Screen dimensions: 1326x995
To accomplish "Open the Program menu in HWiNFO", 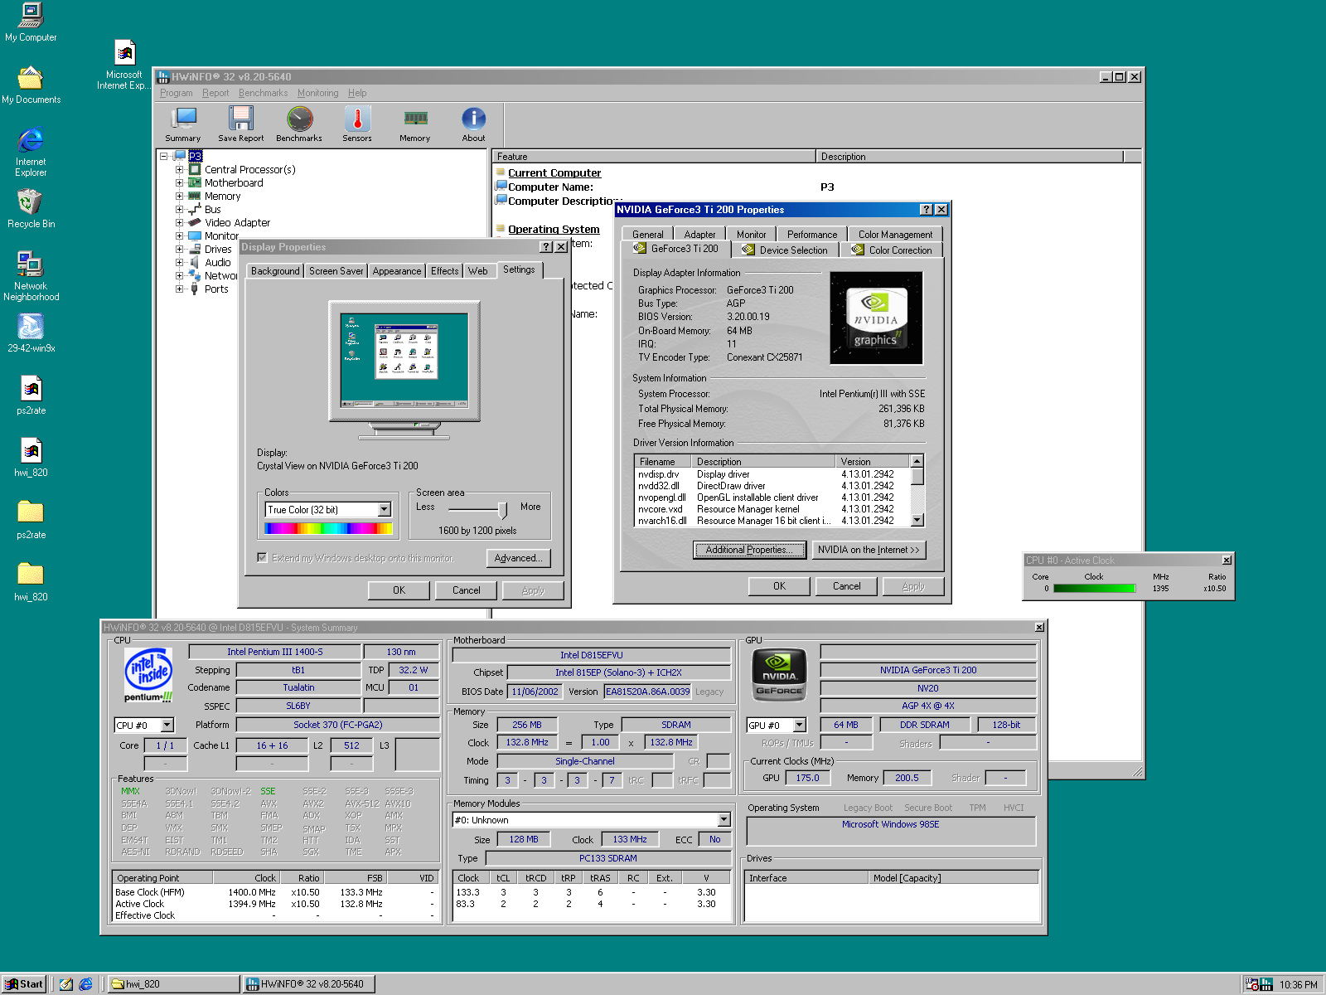I will coord(176,93).
